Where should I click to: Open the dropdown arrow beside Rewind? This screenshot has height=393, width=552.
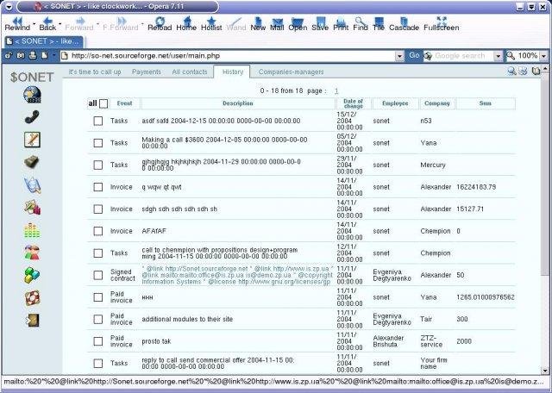click(34, 24)
